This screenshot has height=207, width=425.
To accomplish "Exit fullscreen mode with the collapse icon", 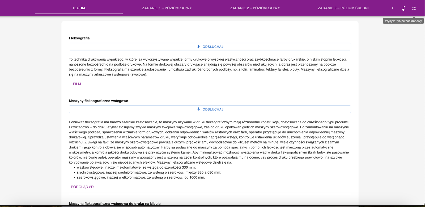I will pos(414,8).
